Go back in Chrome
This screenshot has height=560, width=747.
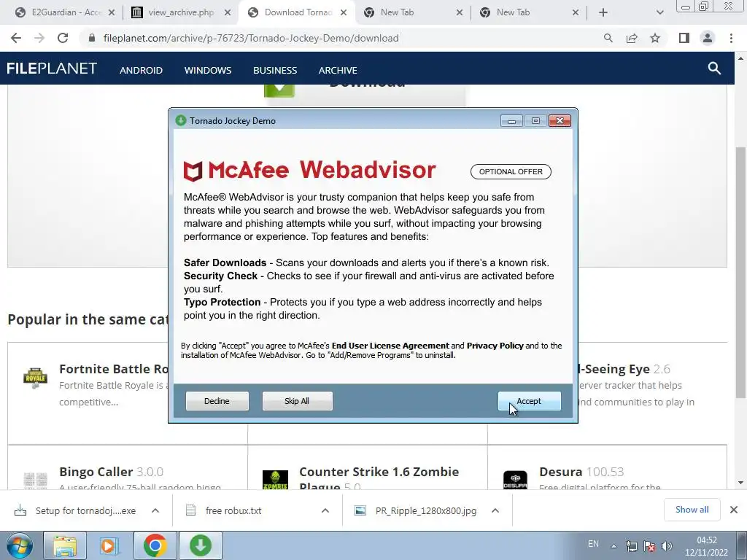pyautogui.click(x=16, y=38)
